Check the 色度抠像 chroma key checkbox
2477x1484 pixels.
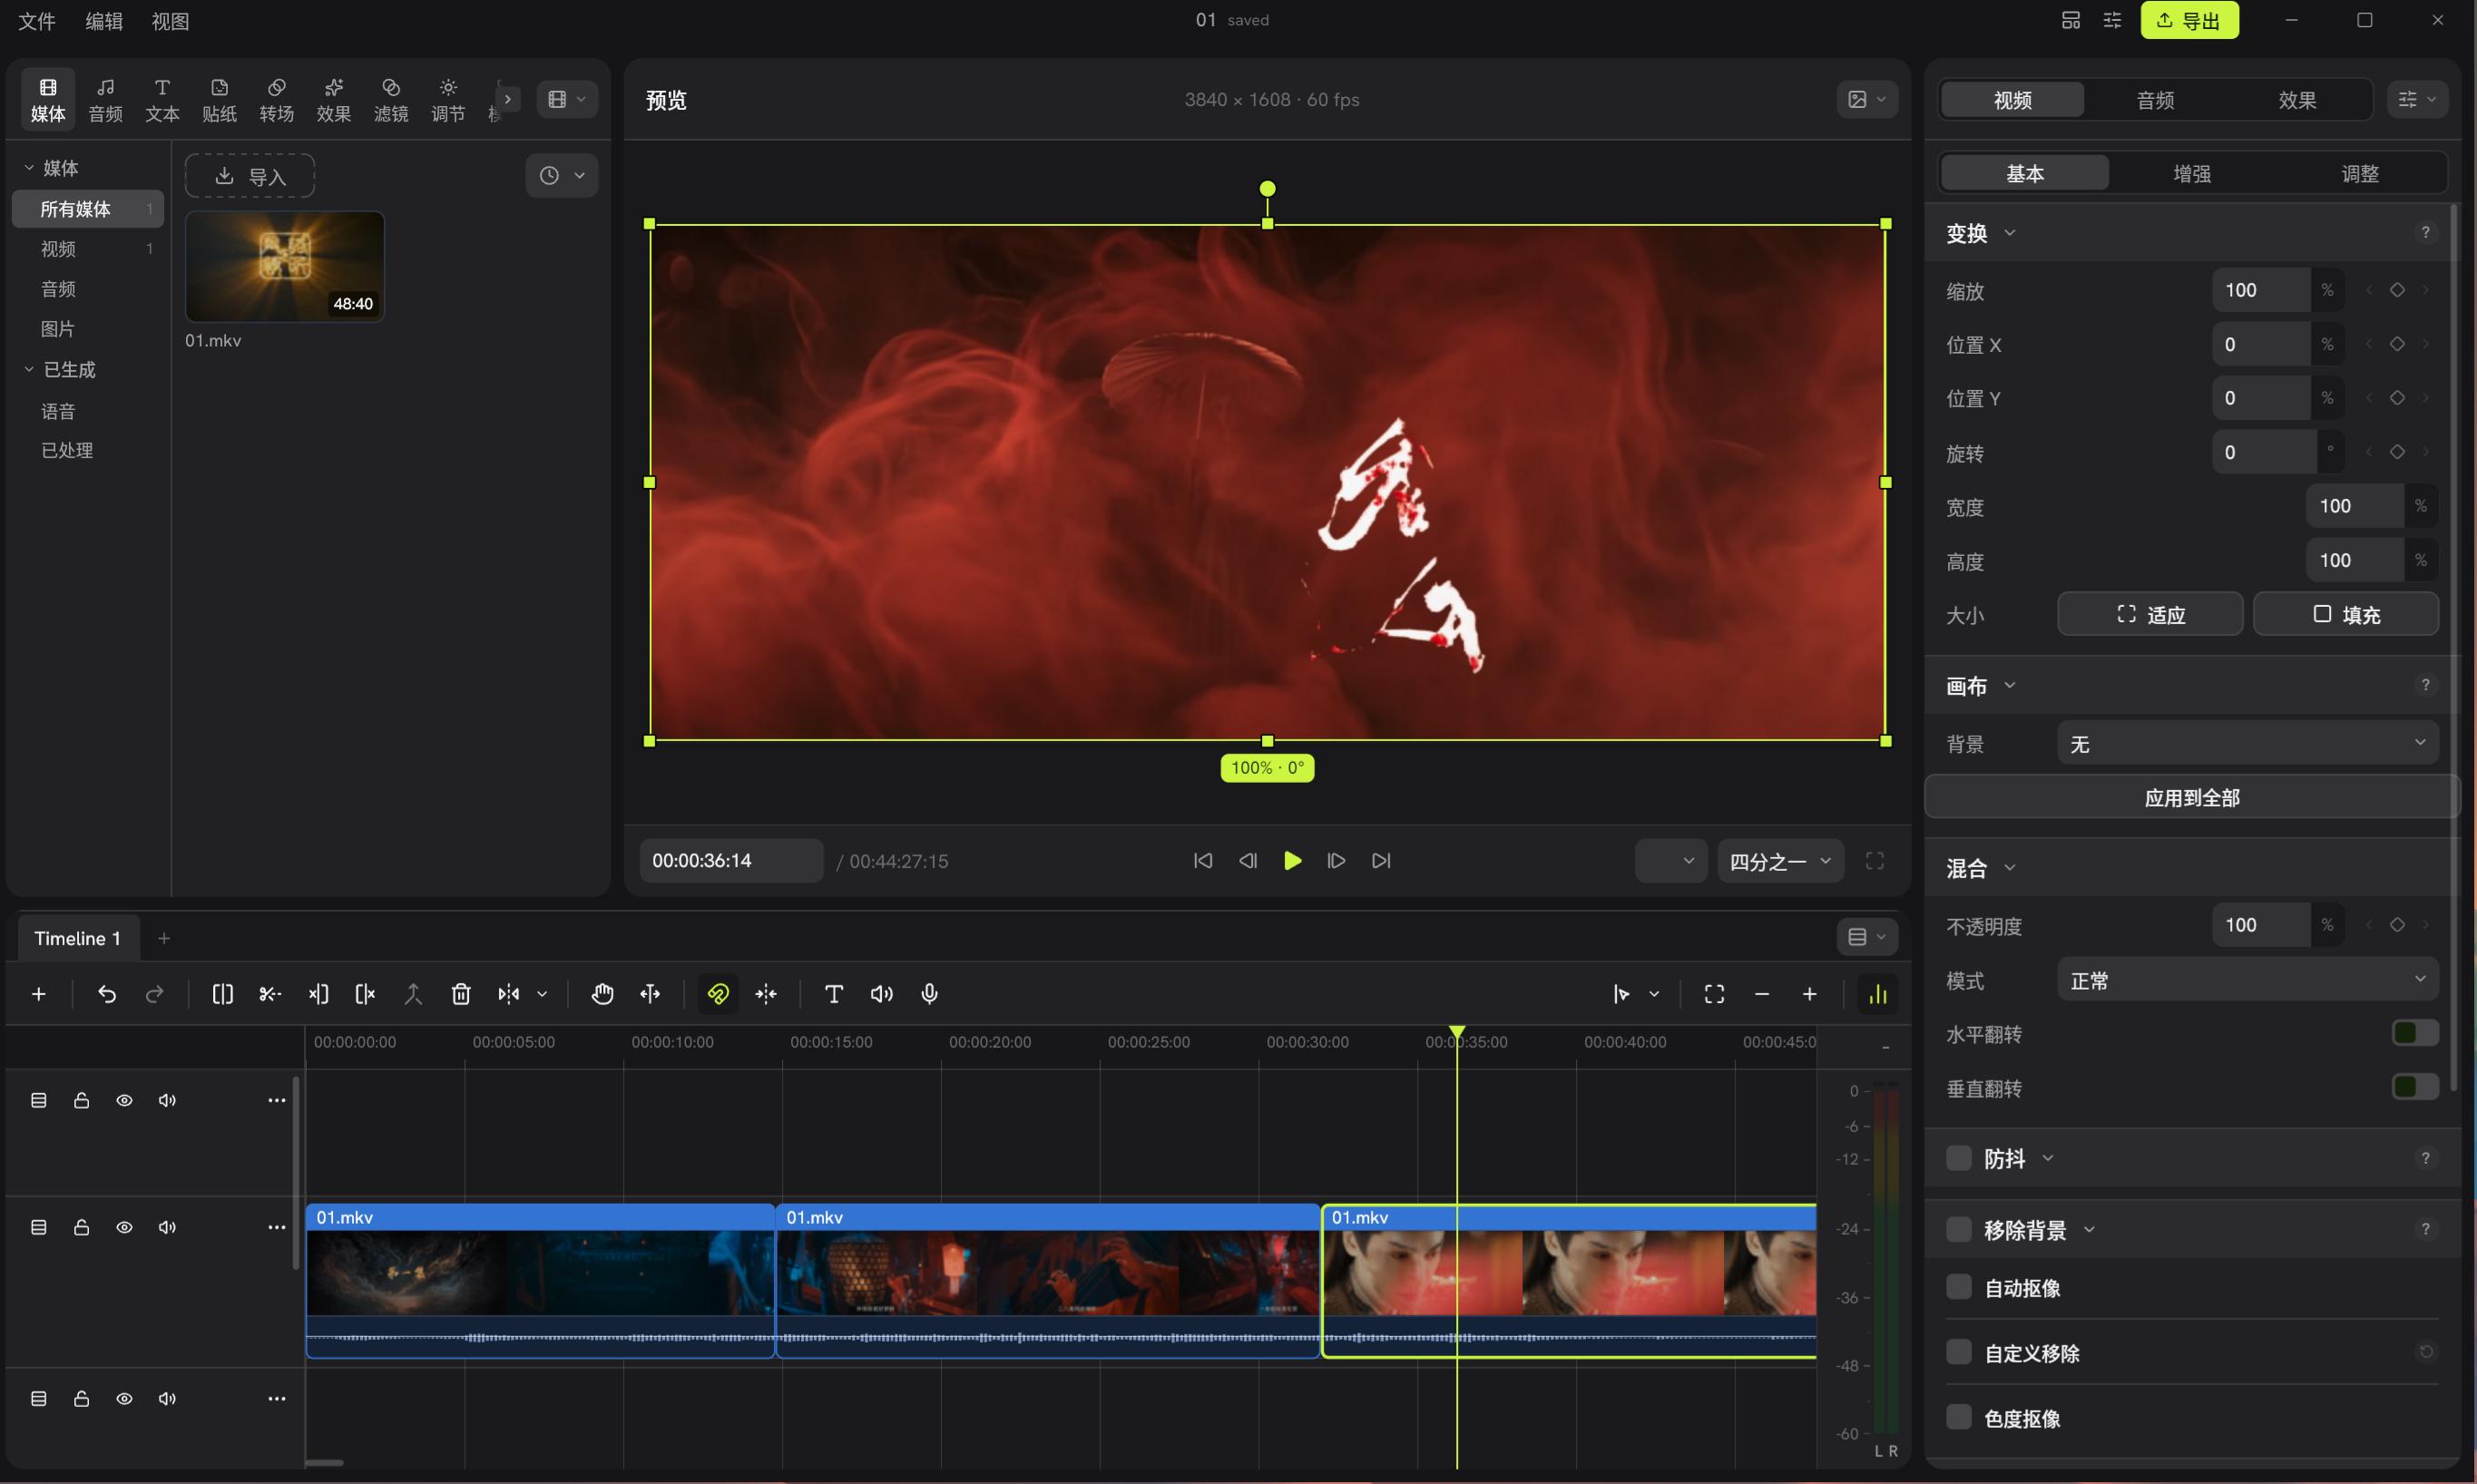click(x=1958, y=1417)
